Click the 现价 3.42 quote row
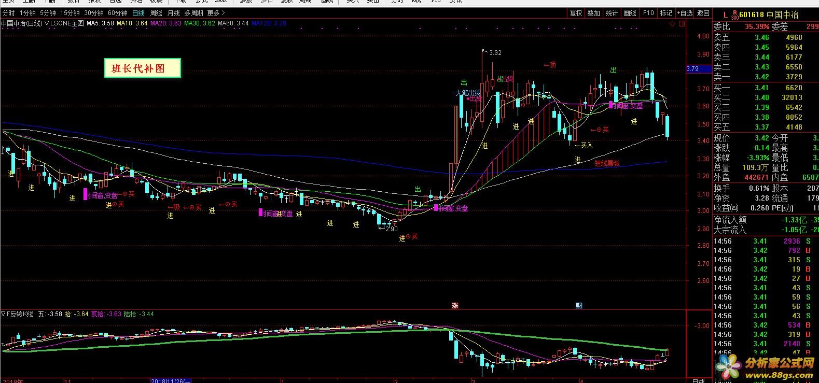 pyautogui.click(x=742, y=138)
